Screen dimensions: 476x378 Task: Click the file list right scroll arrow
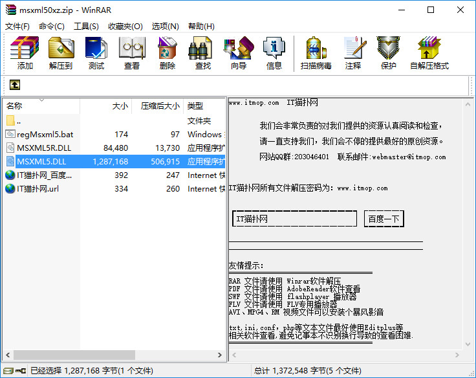220,355
